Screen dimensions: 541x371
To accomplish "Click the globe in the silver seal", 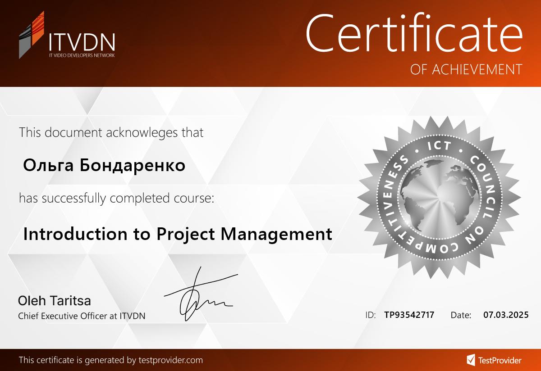I will tap(439, 194).
